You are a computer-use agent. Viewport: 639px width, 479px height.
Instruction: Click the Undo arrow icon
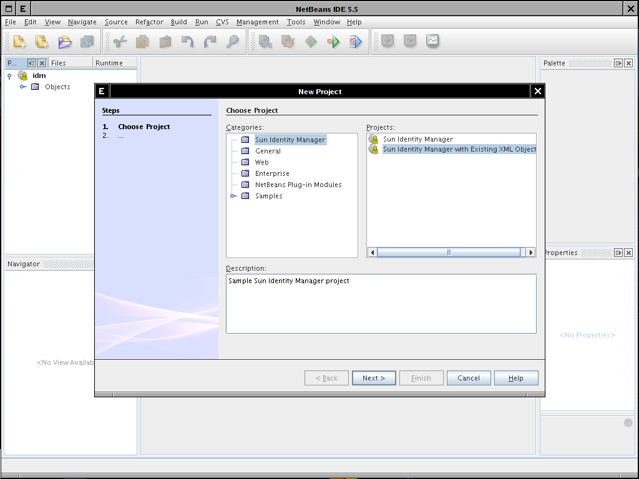pyautogui.click(x=187, y=42)
